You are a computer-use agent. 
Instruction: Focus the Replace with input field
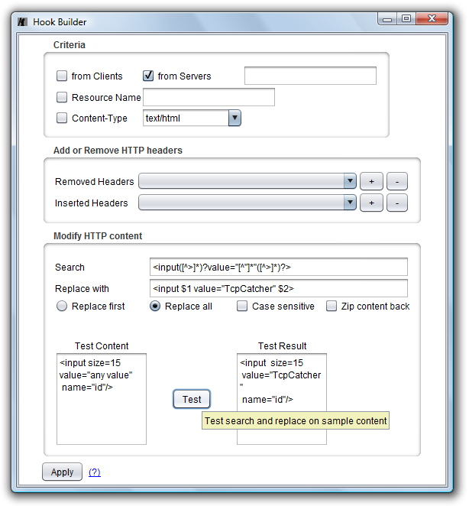point(279,288)
